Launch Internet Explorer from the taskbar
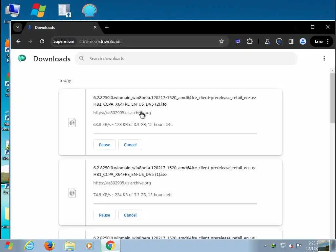The width and height of the screenshot is (336, 252). tap(29, 245)
